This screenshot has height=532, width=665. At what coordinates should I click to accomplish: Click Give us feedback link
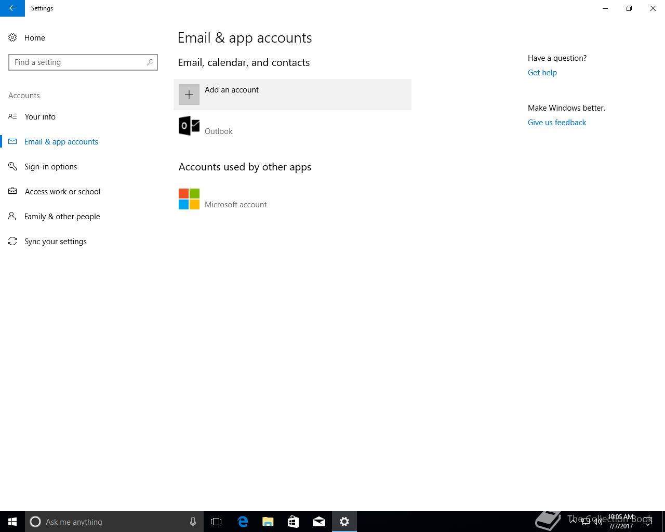(556, 123)
